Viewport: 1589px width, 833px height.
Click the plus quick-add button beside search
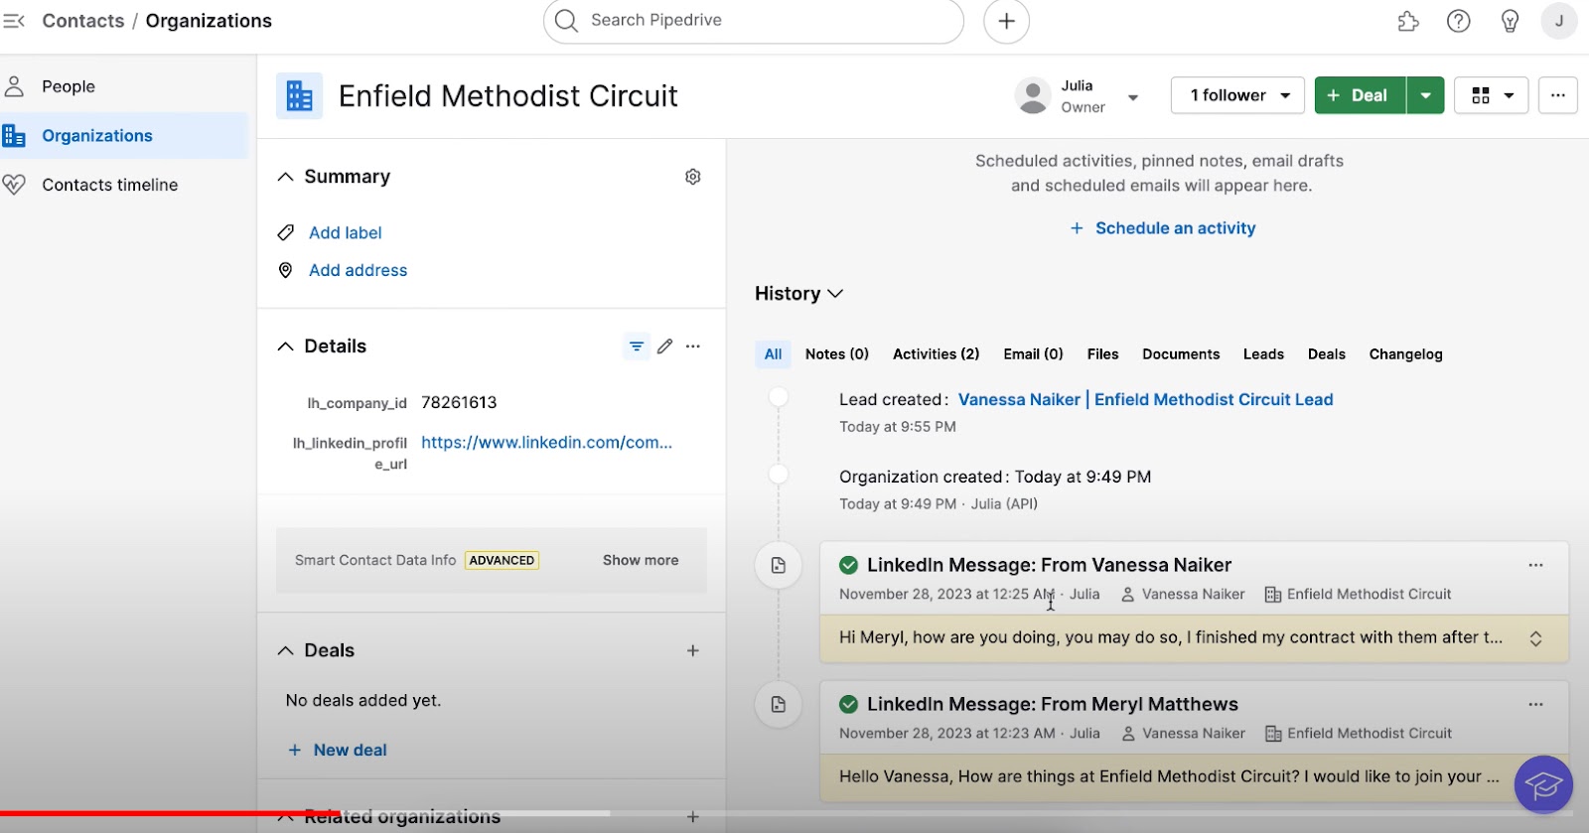(1006, 21)
